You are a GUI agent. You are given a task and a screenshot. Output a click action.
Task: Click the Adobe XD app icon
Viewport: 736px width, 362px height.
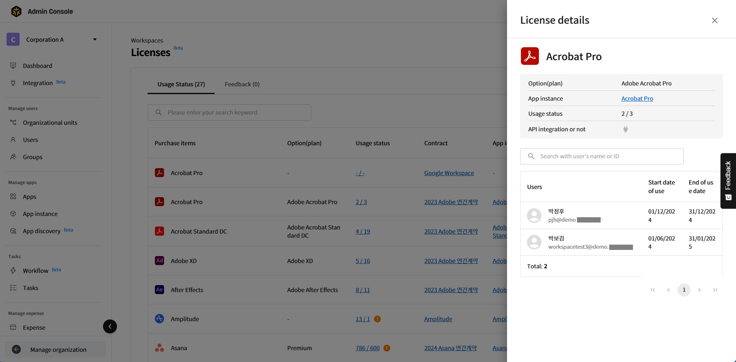tap(159, 261)
